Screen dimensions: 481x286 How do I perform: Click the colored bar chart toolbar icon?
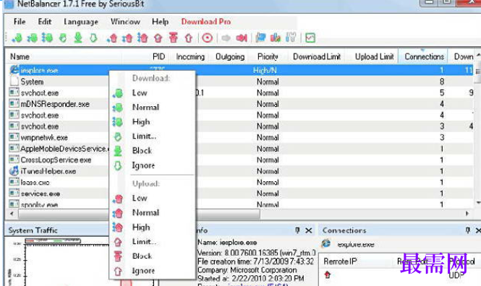point(276,38)
